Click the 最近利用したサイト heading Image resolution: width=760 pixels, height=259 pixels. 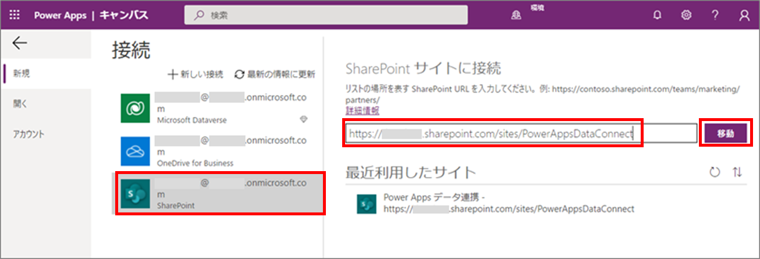[411, 172]
